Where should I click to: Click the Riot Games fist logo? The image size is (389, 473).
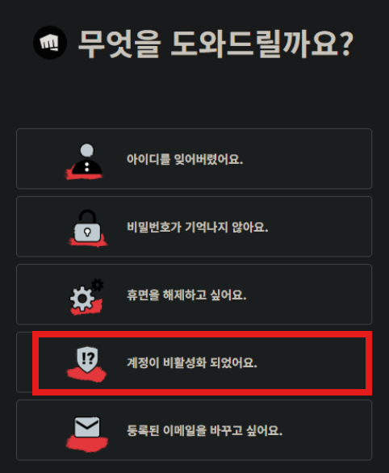coord(50,43)
